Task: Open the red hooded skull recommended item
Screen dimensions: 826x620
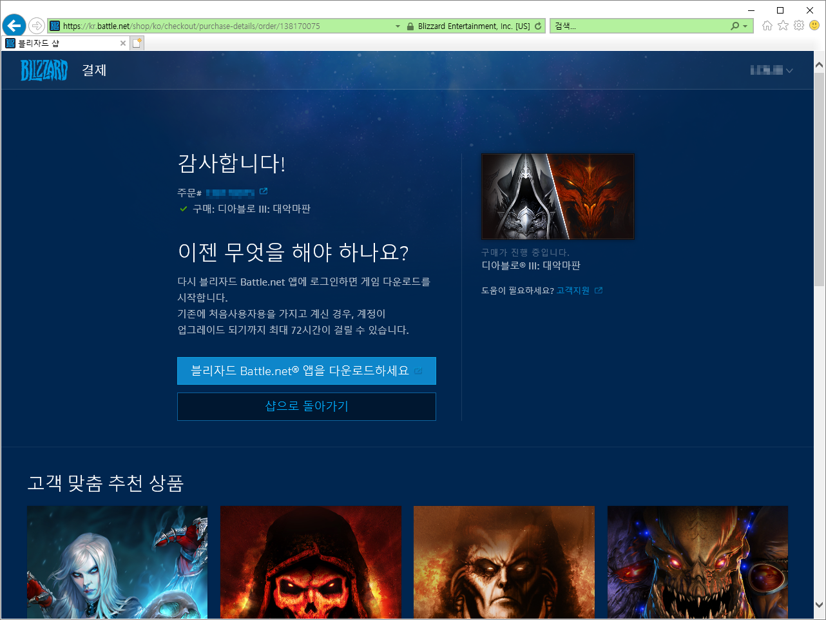Action: [x=311, y=562]
